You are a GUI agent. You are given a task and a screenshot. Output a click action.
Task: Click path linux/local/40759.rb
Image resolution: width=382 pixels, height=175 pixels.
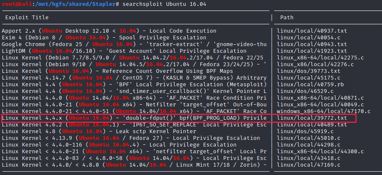pos(310,85)
